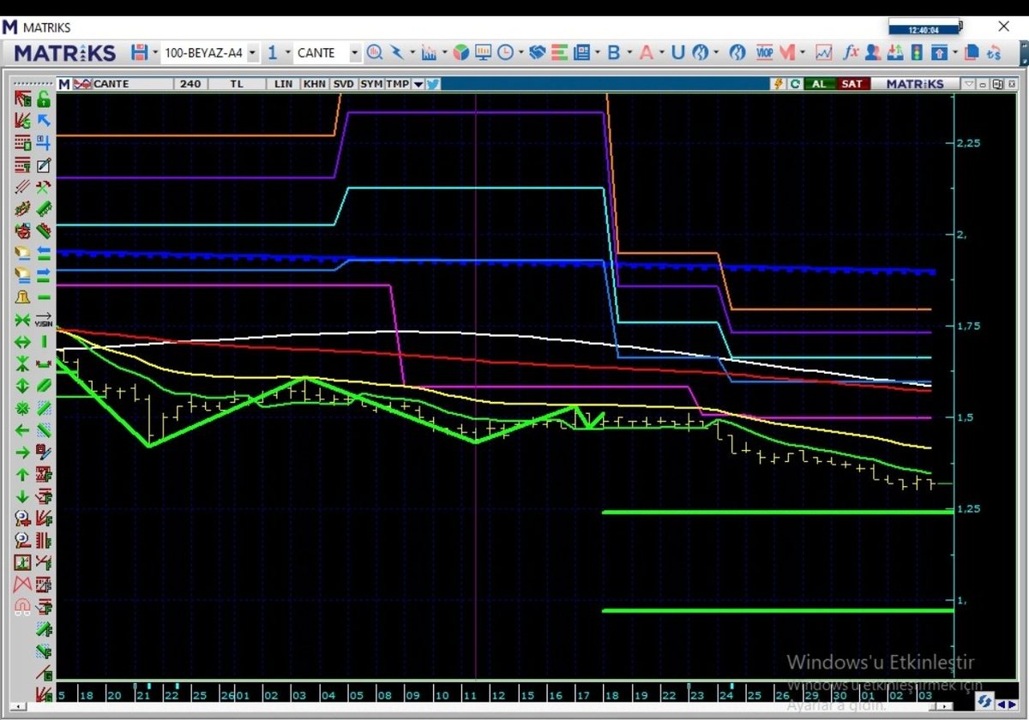
Task: Click the save template floppy disk icon
Action: click(x=140, y=52)
